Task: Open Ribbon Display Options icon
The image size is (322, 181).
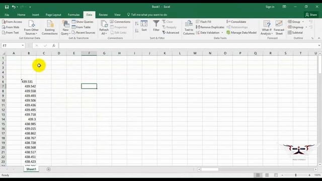Action: coord(284,7)
